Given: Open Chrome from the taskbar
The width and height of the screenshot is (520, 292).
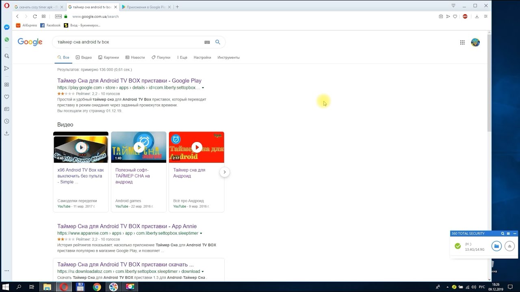Looking at the screenshot, I should coord(97,287).
